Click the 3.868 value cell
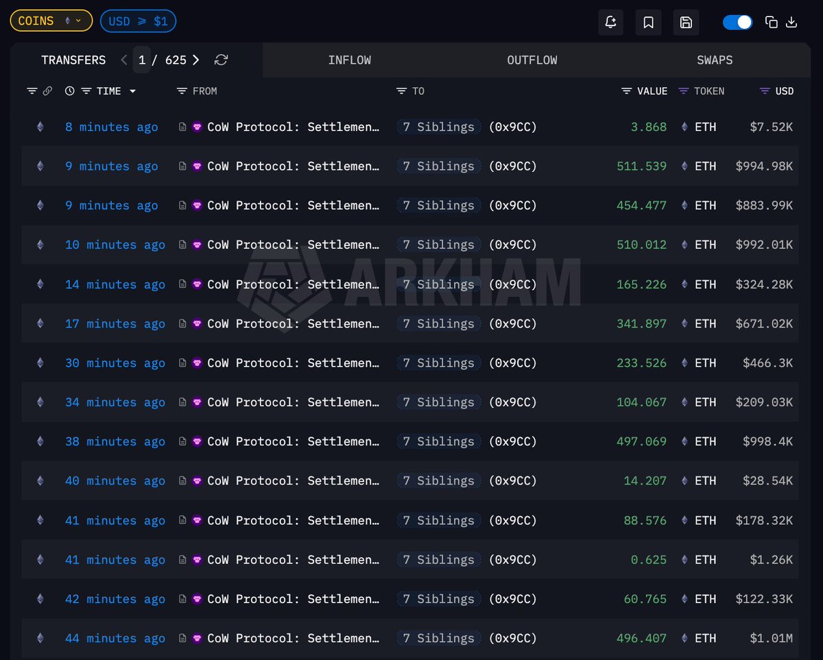823x660 pixels. [x=649, y=127]
